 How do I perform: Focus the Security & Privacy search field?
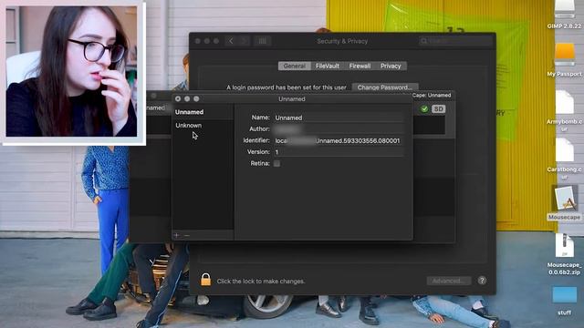[x=455, y=41]
